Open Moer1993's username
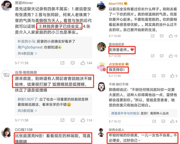 [116, 4]
